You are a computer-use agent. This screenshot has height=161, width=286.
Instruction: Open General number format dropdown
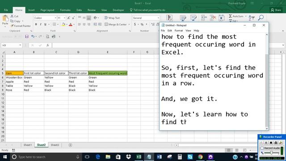[x=158, y=18]
